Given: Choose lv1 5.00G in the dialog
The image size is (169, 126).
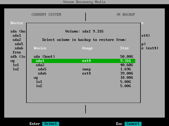Looking at the screenshot, I should [x=83, y=82].
